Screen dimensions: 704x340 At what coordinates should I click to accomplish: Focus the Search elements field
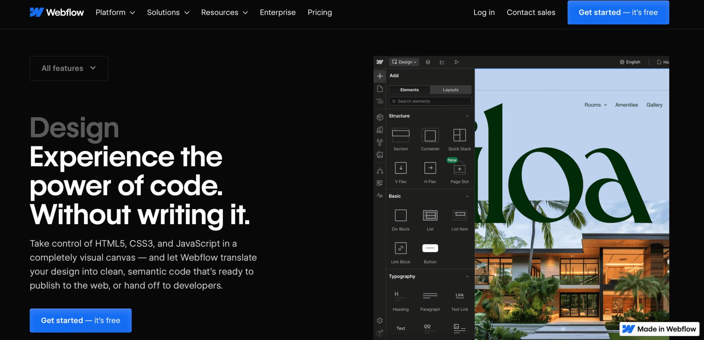[430, 101]
